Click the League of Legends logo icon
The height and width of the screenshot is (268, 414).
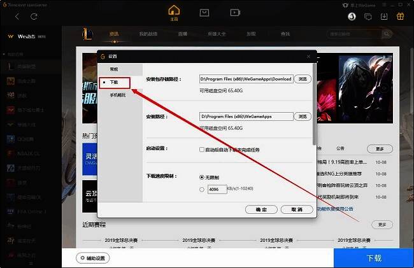(89, 33)
